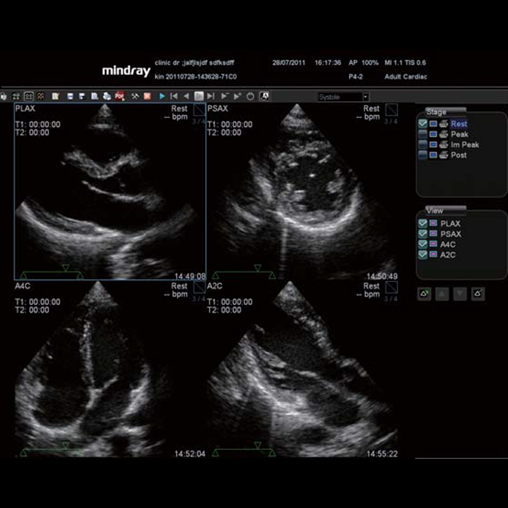The height and width of the screenshot is (508, 508).
Task: Select the Post stage item
Action: [458, 155]
